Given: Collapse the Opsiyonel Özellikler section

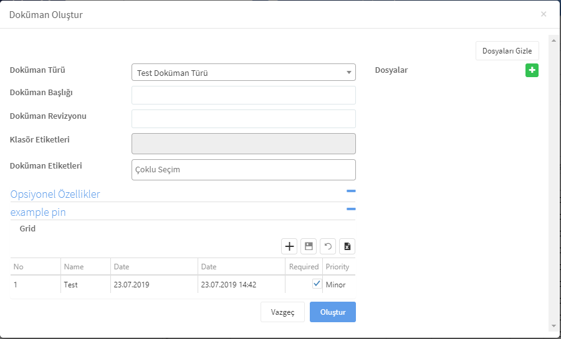Looking at the screenshot, I should [x=351, y=191].
